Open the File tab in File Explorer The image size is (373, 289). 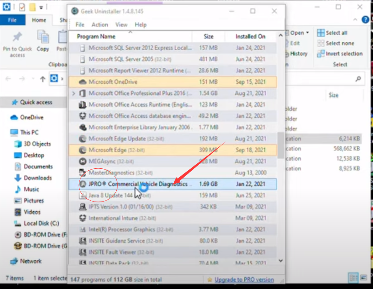click(x=12, y=20)
